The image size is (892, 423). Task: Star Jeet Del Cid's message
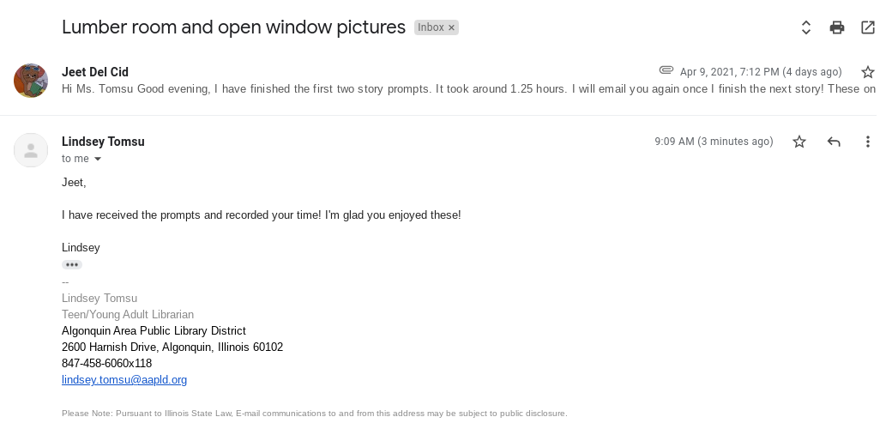coord(867,72)
